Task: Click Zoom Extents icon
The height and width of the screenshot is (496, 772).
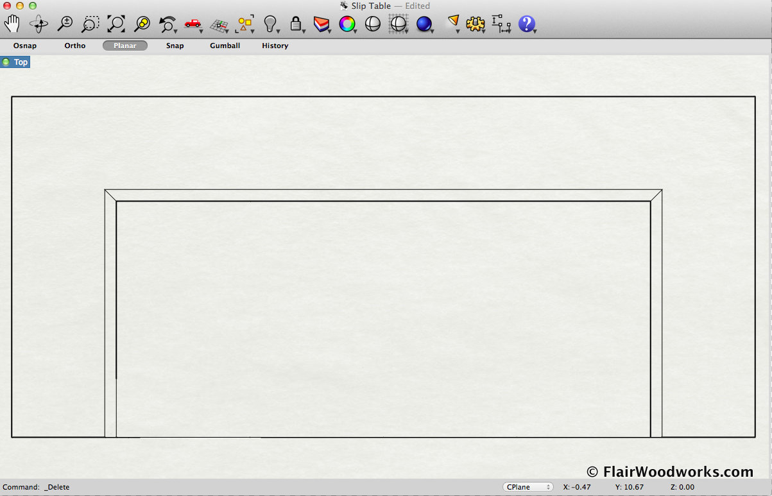Action: pos(116,24)
